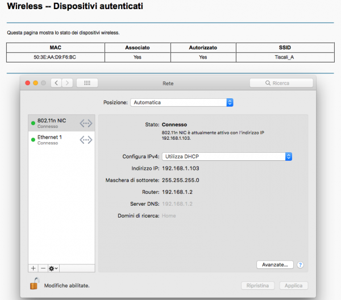Viewport: 341px width, 300px height.
Task: Show all preferences with grid icon
Action: click(87, 83)
